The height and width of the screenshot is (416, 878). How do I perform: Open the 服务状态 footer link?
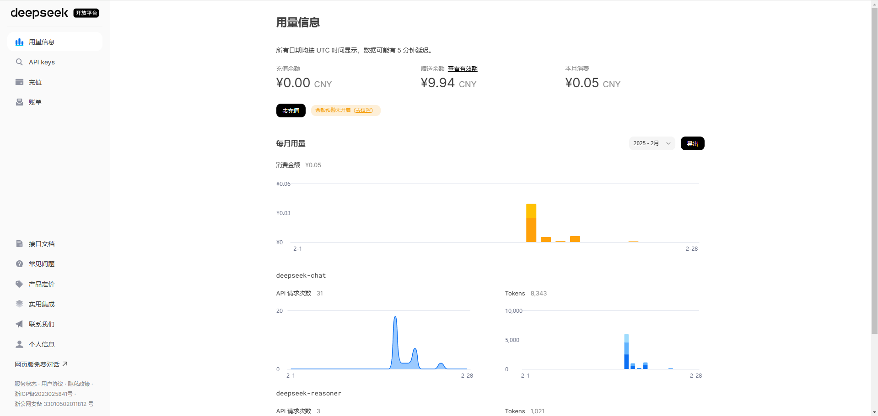[26, 384]
